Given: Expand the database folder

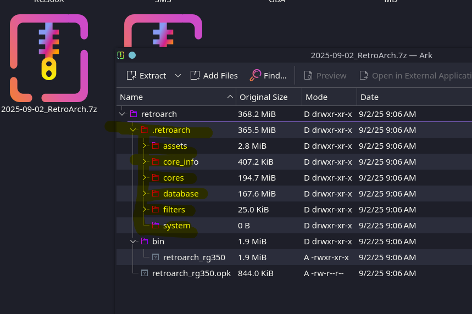Looking at the screenshot, I should (x=144, y=194).
